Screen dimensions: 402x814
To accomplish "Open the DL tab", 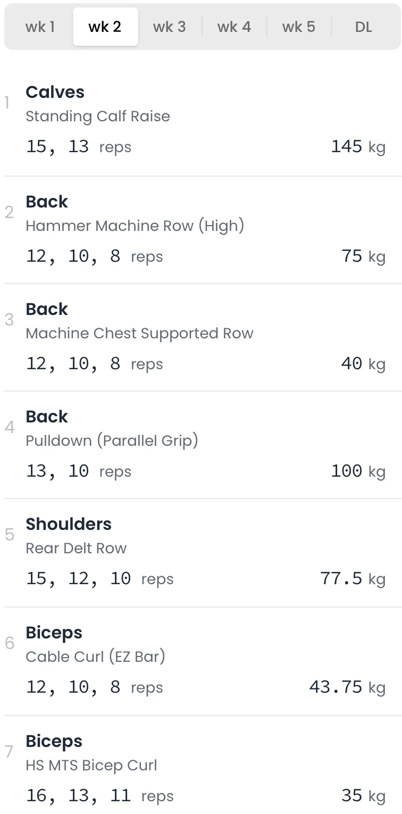I will (363, 27).
